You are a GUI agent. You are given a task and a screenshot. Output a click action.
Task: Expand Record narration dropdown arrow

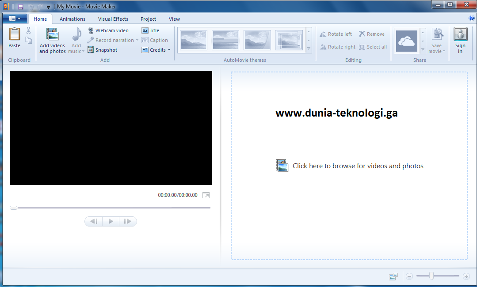pyautogui.click(x=137, y=40)
